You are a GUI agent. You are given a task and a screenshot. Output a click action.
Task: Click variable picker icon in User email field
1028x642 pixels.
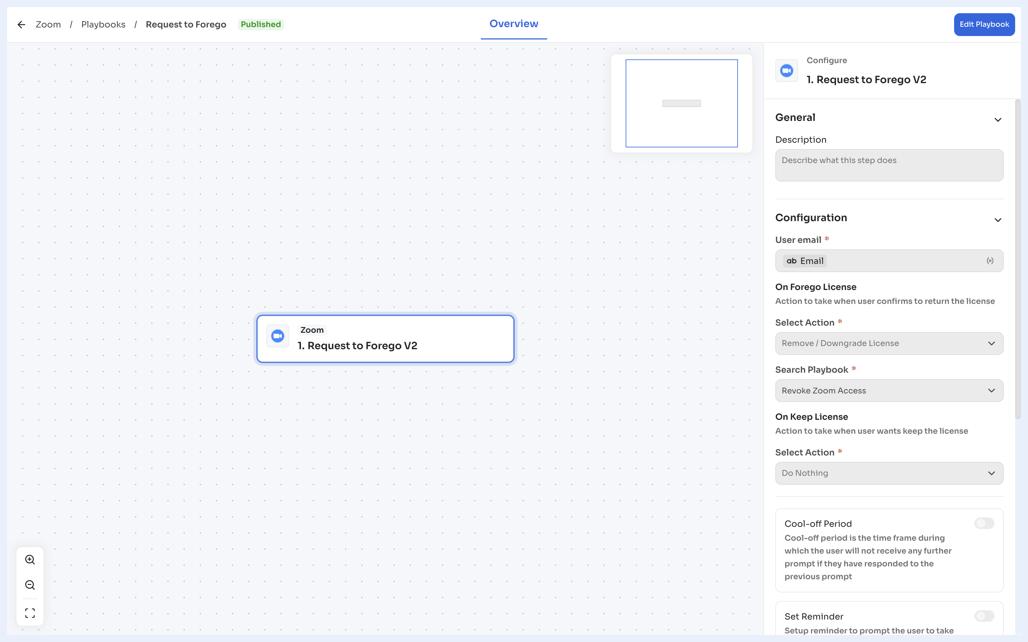click(990, 261)
